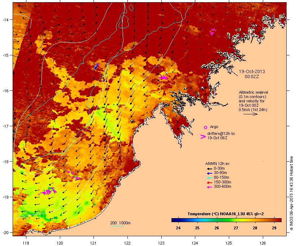Image resolution: width=296 pixels, height=246 pixels.
Task: Click the colorbar value 29
Action: (x=274, y=228)
